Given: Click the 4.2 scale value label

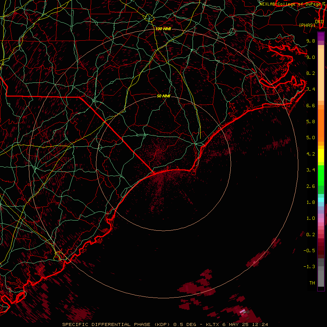Looking at the screenshot, I should coord(311,154).
